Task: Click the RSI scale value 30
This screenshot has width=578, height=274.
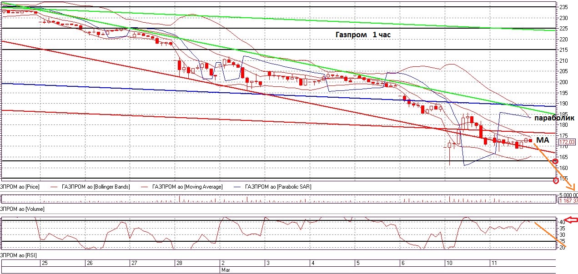Action: pos(562,234)
